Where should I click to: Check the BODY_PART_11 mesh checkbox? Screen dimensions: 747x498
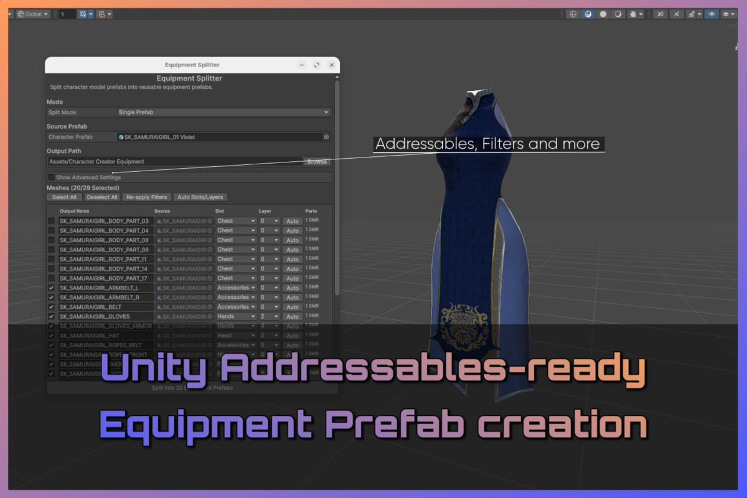pos(52,259)
